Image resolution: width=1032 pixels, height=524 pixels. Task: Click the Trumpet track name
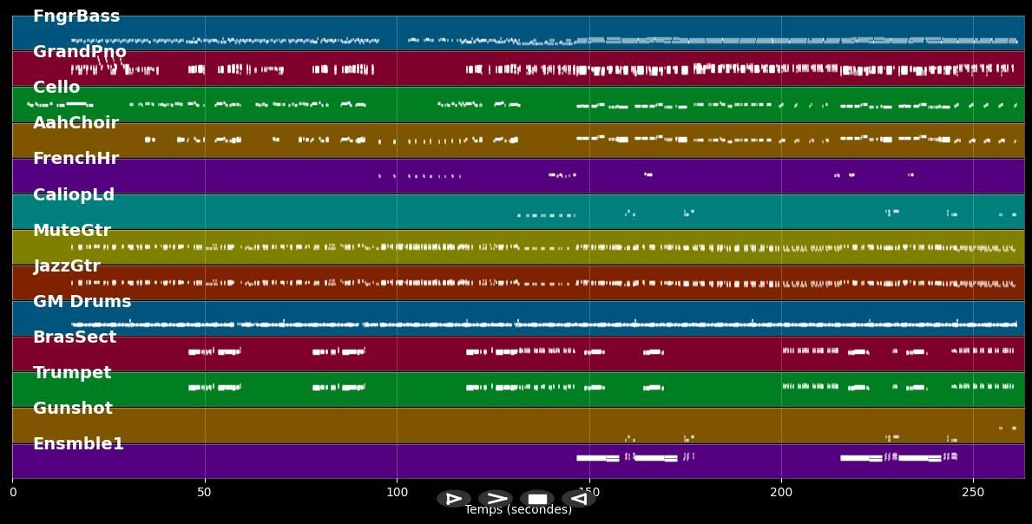tap(73, 372)
